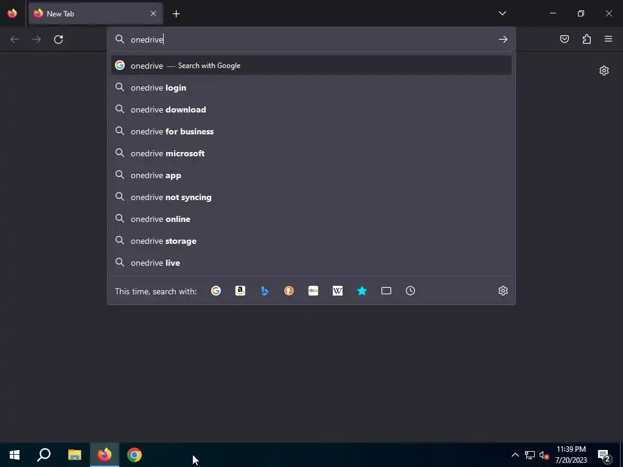Search with Bing one-off icon

tap(265, 291)
